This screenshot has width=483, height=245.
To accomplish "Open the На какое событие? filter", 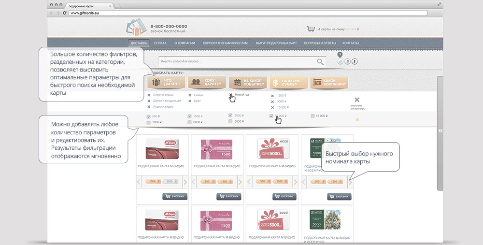I will (248, 82).
